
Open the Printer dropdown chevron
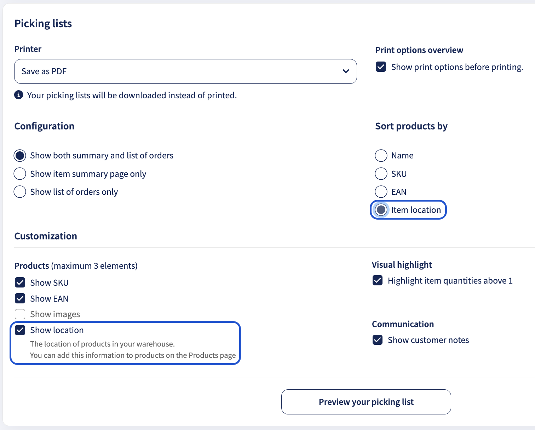pos(346,71)
